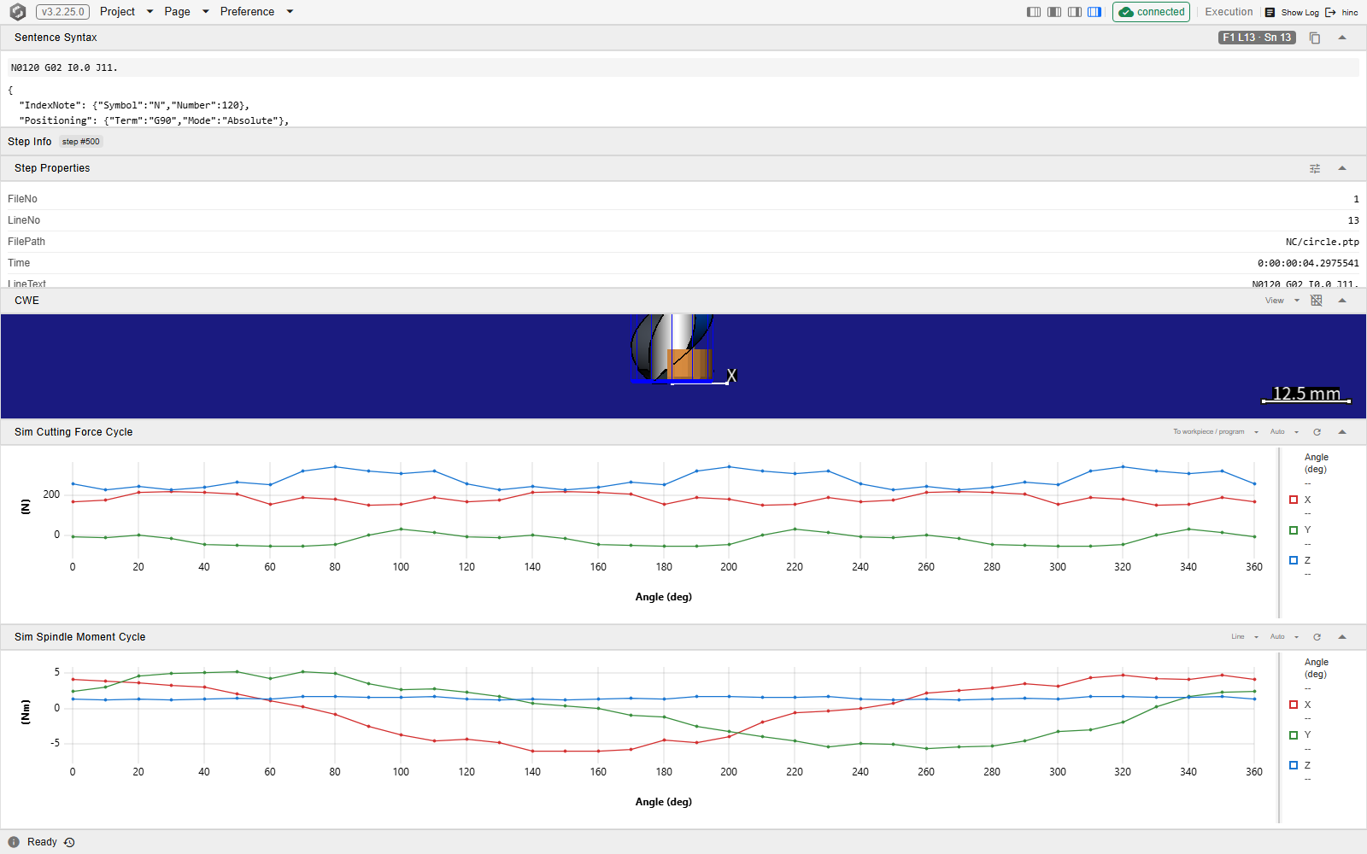The width and height of the screenshot is (1367, 854).
Task: Toggle Z series in spindle moment legend
Action: pos(1294,765)
